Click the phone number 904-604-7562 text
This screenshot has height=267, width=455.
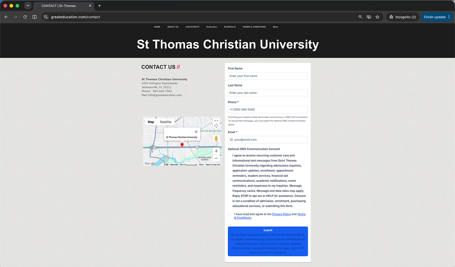[162, 91]
